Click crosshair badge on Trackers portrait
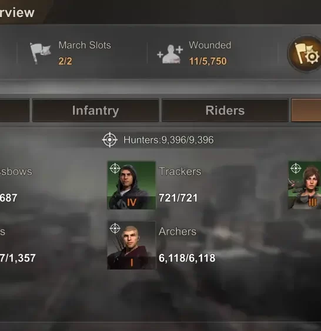 pyautogui.click(x=115, y=168)
